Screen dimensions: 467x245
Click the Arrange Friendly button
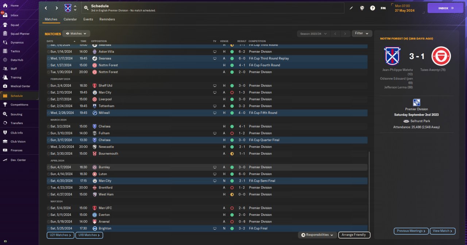click(x=354, y=235)
